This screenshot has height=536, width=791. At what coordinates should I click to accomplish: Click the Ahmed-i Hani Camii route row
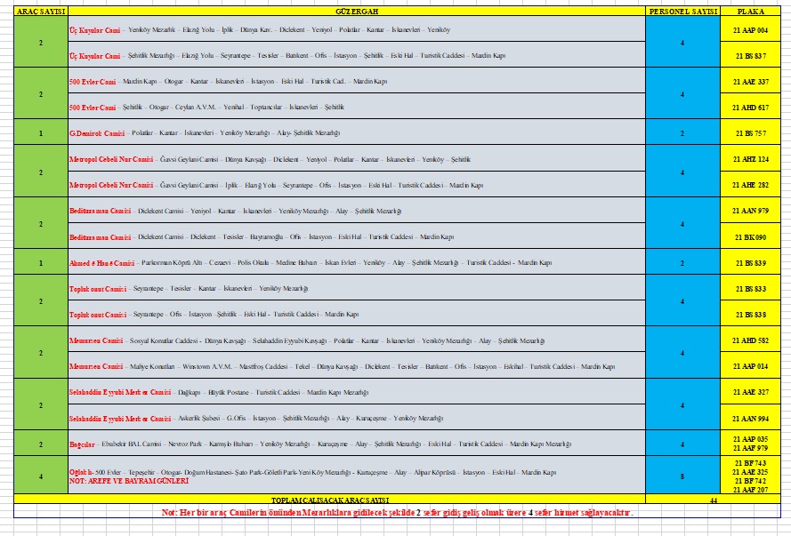pos(356,263)
